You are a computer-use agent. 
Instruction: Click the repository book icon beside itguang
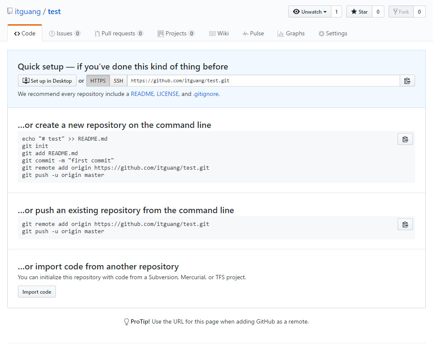[10, 12]
